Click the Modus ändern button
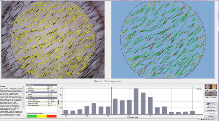 pyautogui.click(x=211, y=110)
